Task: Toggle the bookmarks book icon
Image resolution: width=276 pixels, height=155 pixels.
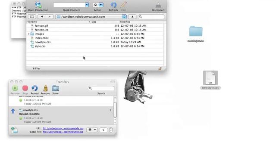Action: (x=32, y=17)
